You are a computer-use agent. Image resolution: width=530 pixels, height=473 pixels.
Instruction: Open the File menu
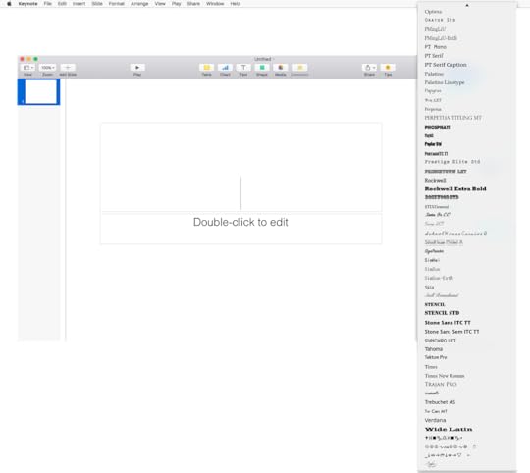pyautogui.click(x=48, y=4)
